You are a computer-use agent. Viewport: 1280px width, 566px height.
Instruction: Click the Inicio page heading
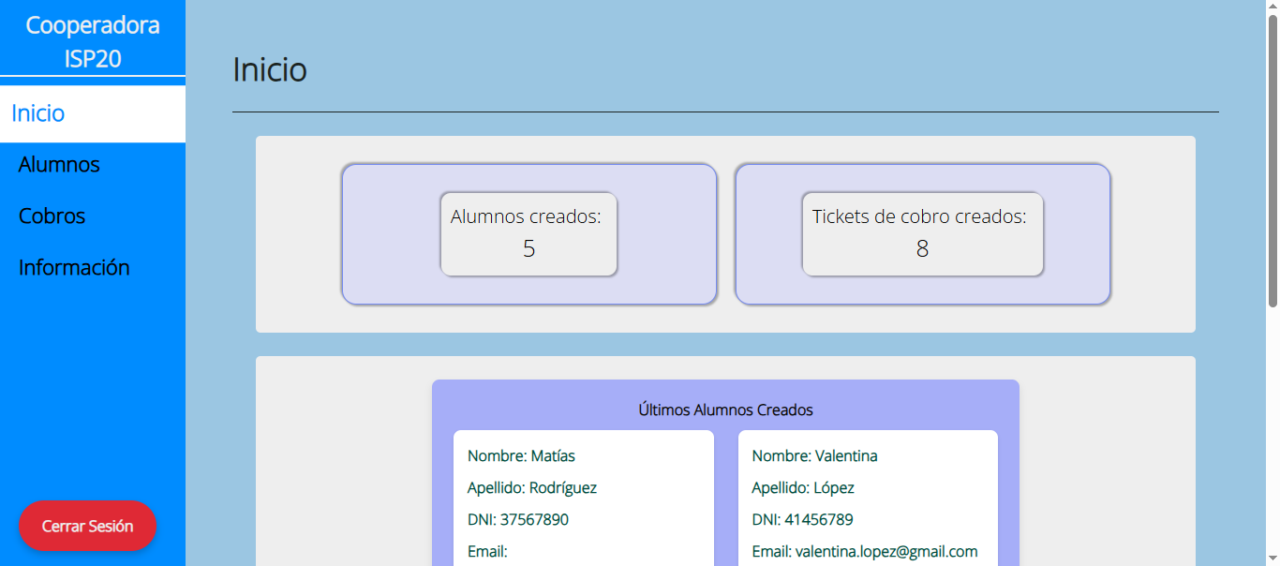[x=270, y=70]
